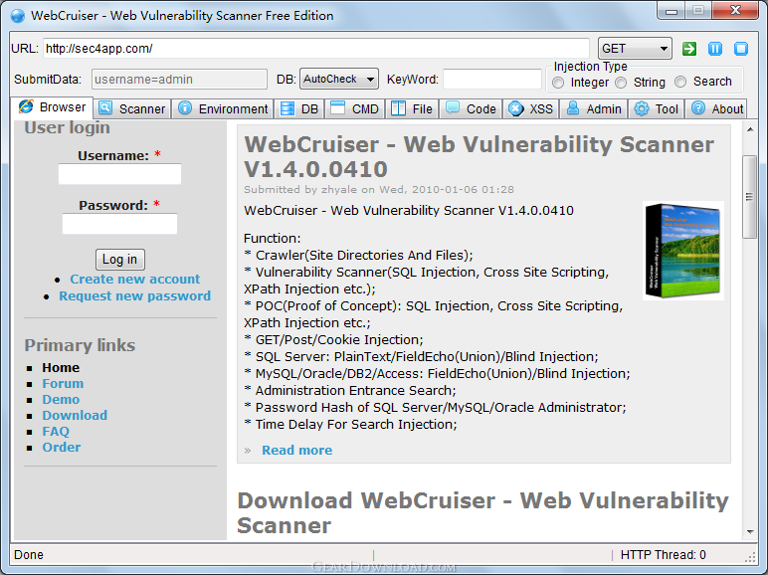
Task: Click the DB database icon
Action: click(288, 108)
